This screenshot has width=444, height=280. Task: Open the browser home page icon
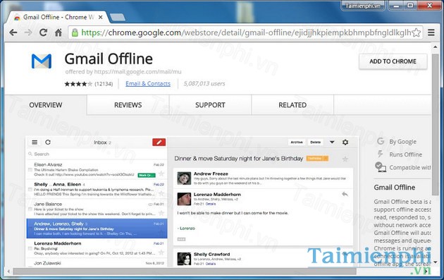pos(58,32)
